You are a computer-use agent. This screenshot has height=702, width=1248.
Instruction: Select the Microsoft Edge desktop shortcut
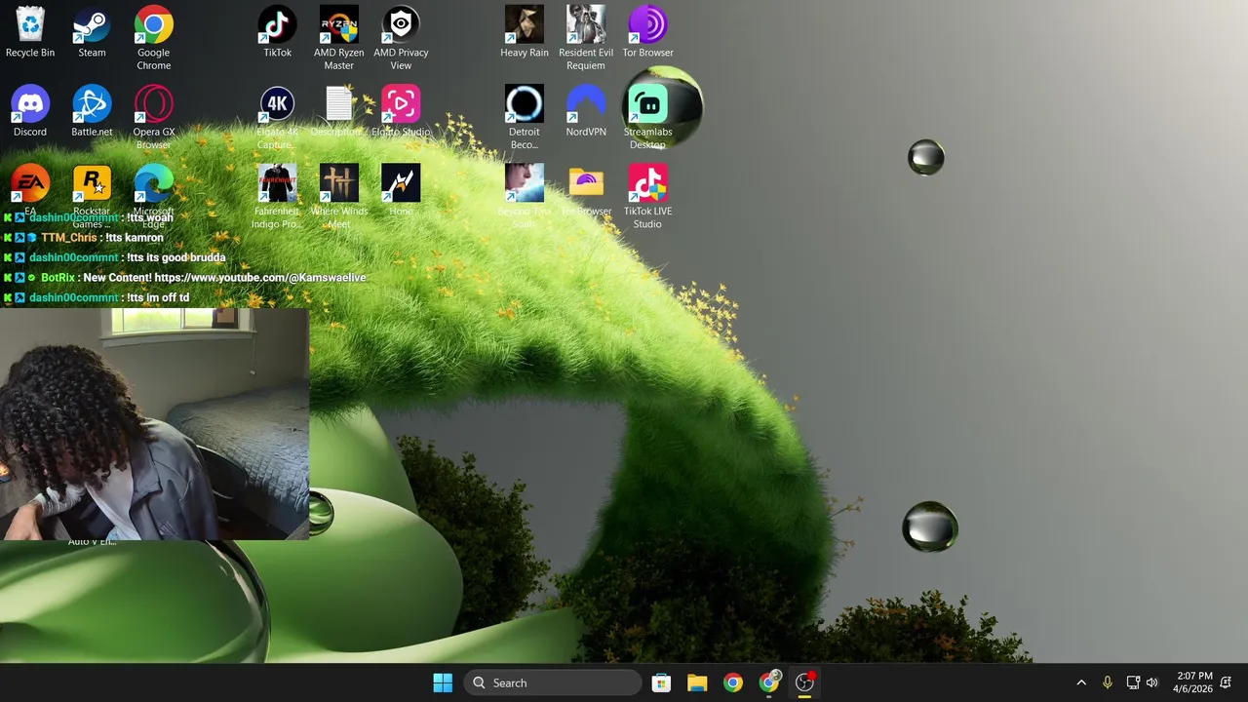pos(153,195)
